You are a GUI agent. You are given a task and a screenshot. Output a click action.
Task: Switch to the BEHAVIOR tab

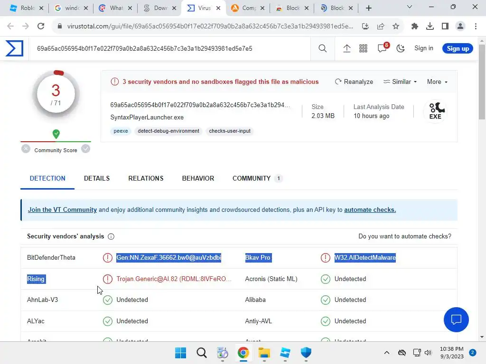click(x=198, y=178)
